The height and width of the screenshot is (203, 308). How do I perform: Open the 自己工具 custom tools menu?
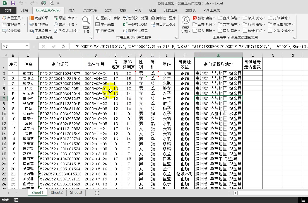click(11, 18)
